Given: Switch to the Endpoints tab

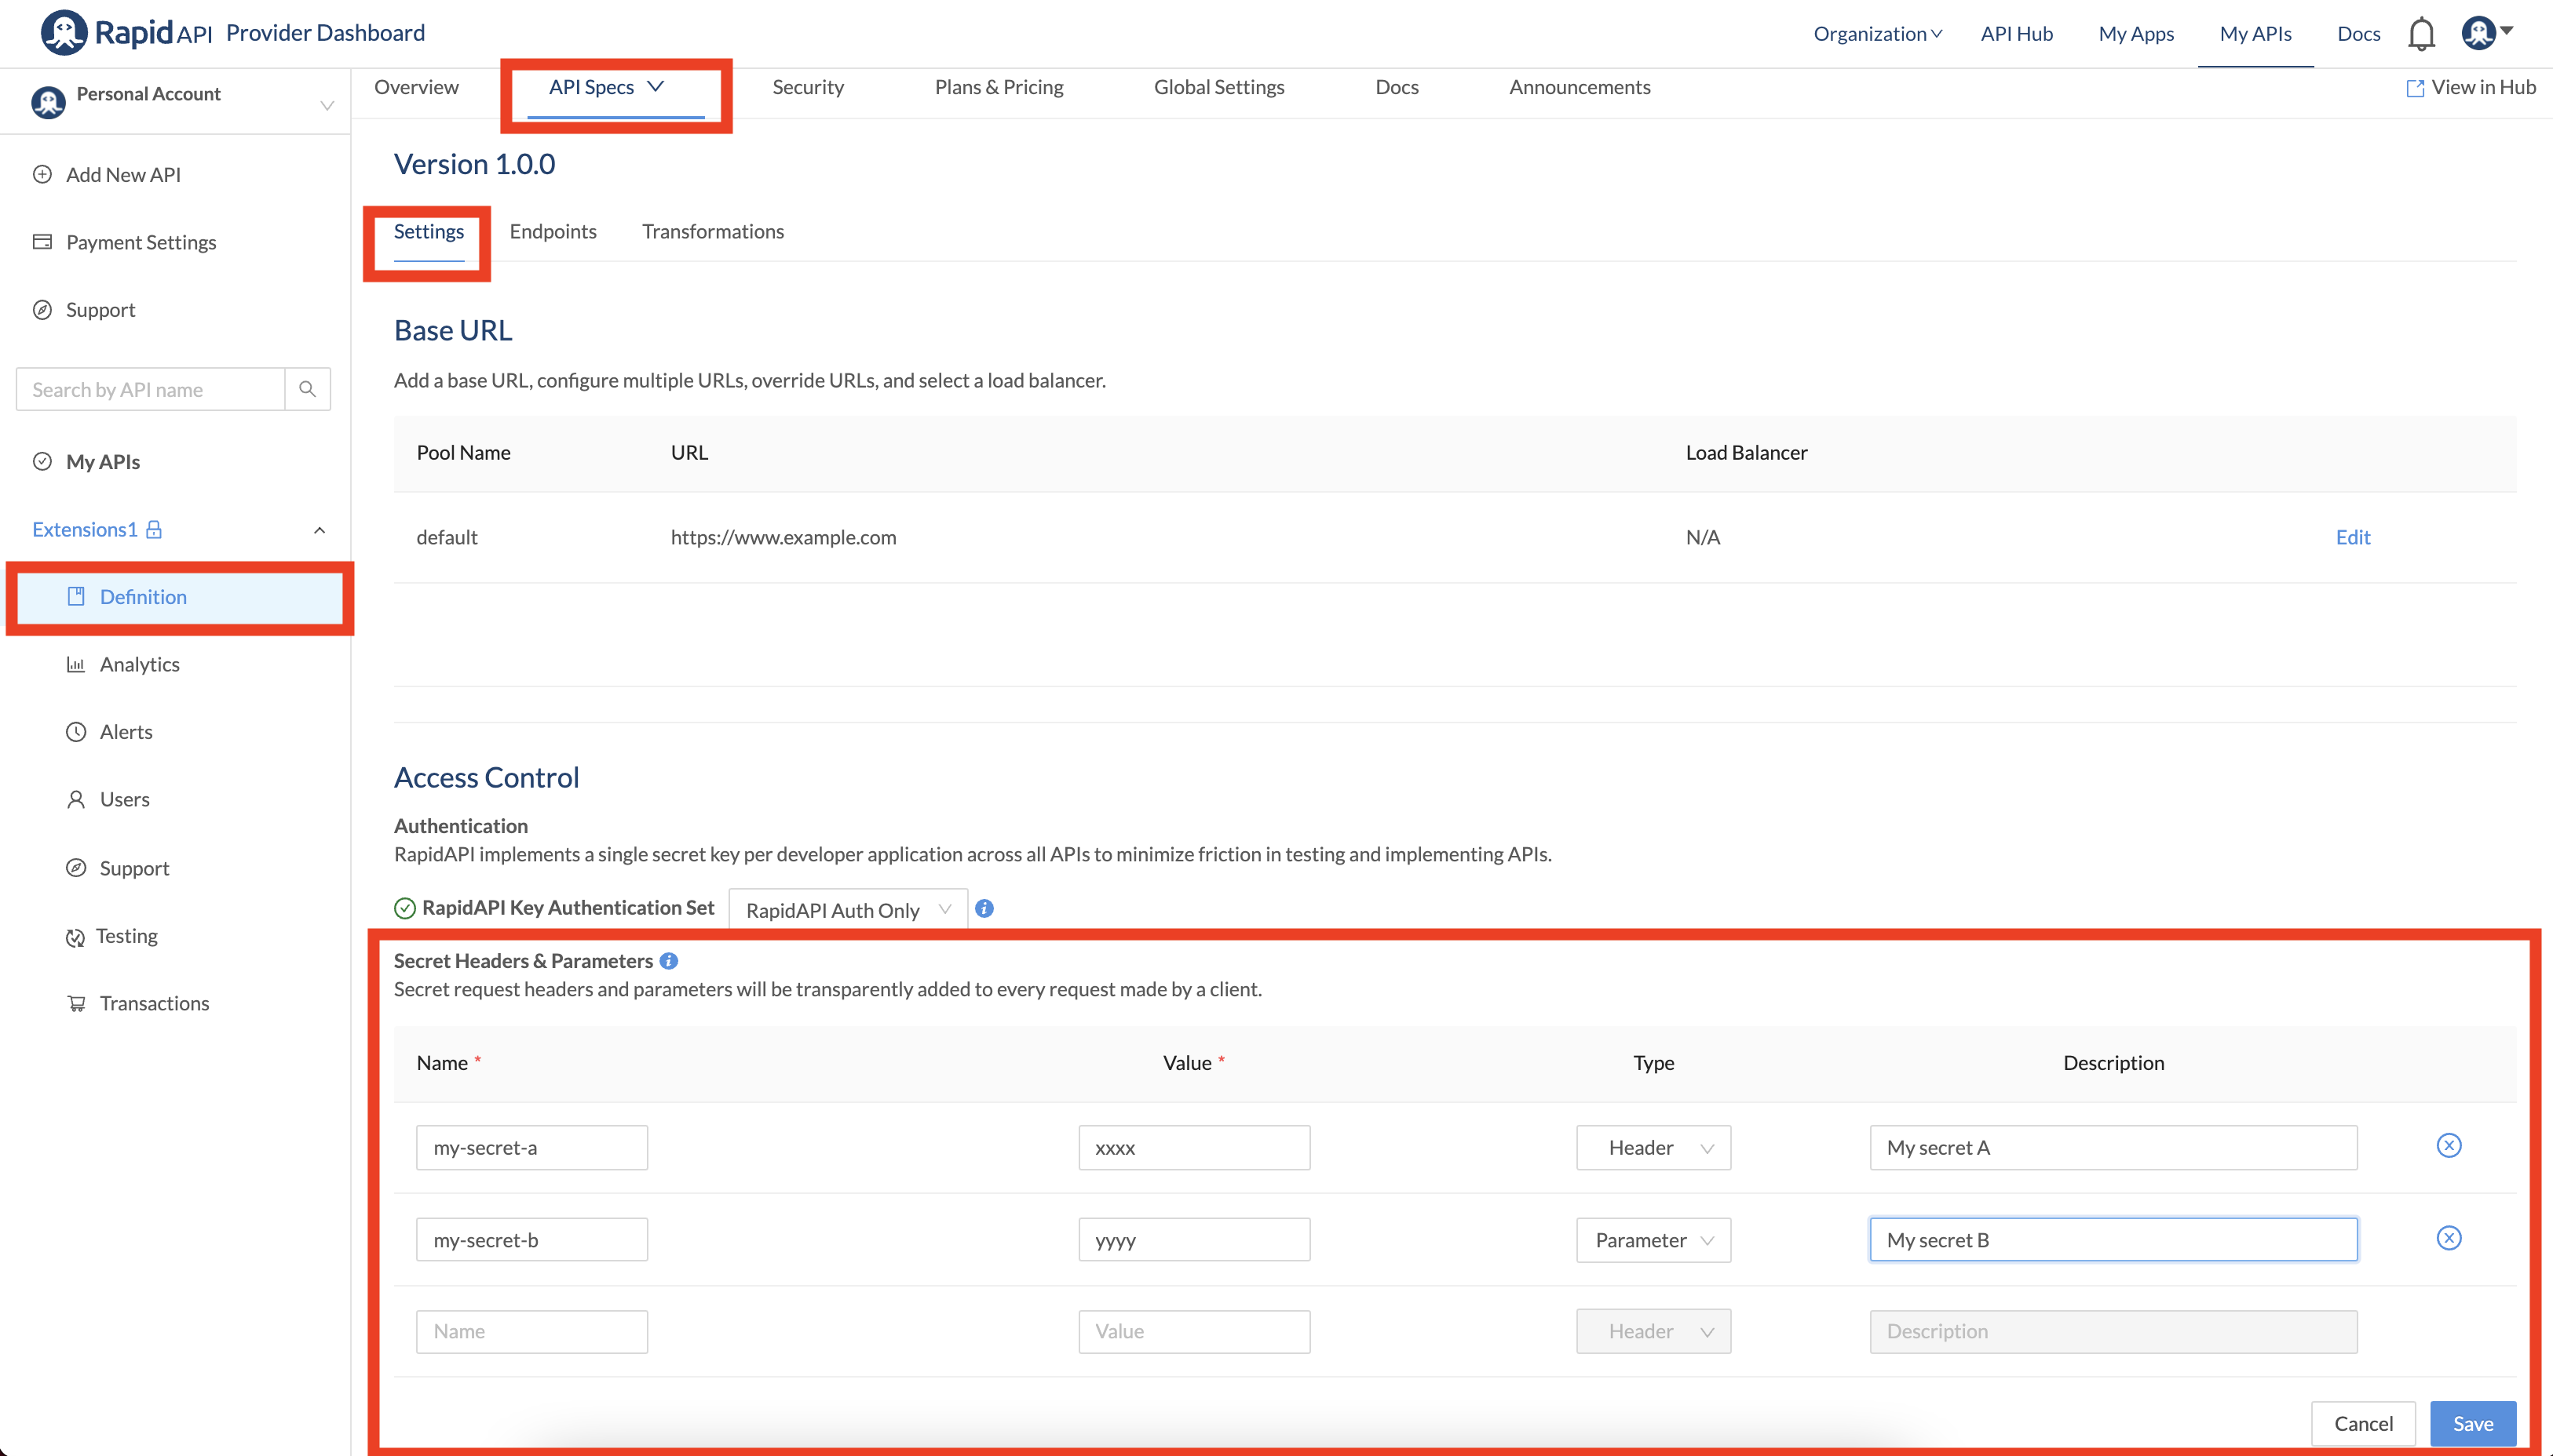Looking at the screenshot, I should pyautogui.click(x=552, y=231).
